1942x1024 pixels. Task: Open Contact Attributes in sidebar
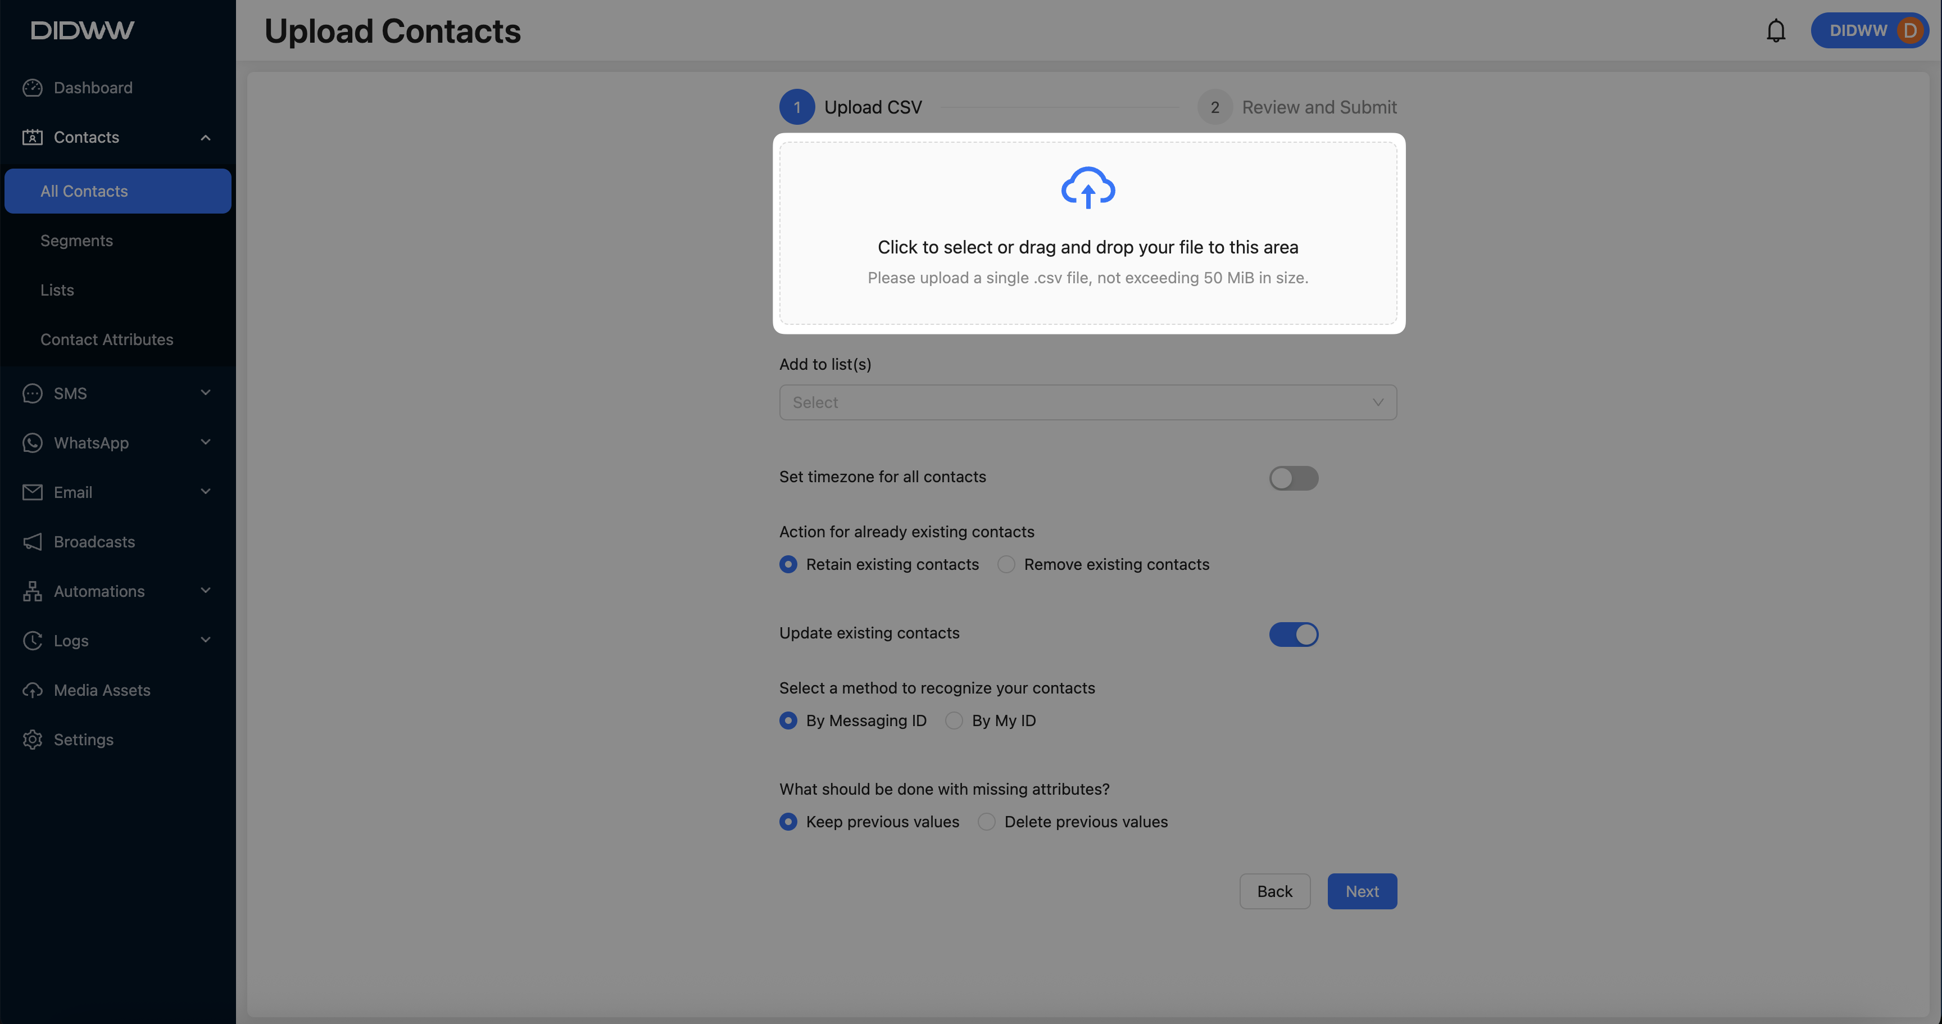[x=106, y=339]
